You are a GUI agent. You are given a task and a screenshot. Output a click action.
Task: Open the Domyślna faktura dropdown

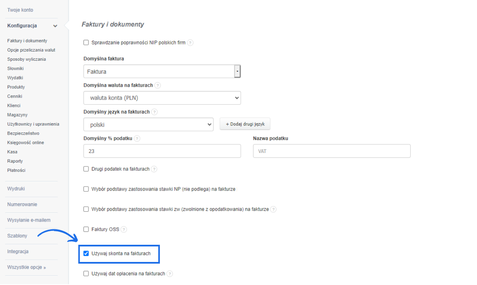[162, 71]
